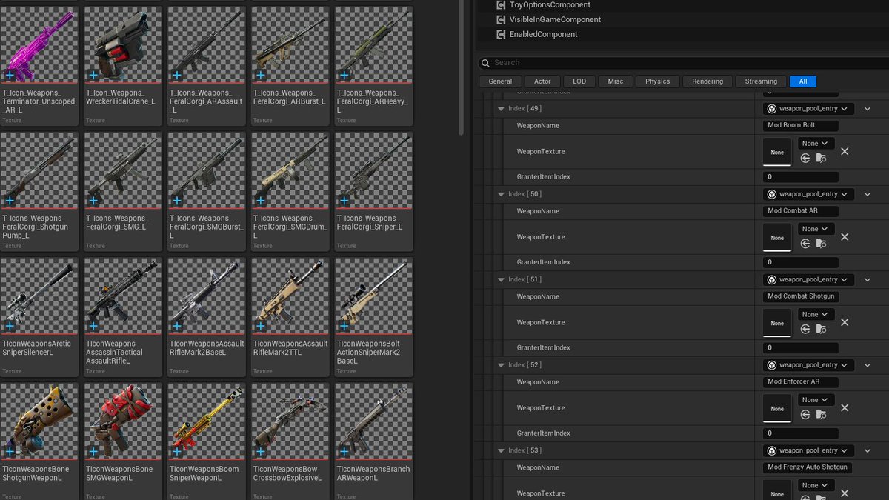Open element options chevron for Index 52
This screenshot has height=500, width=889.
(868, 365)
